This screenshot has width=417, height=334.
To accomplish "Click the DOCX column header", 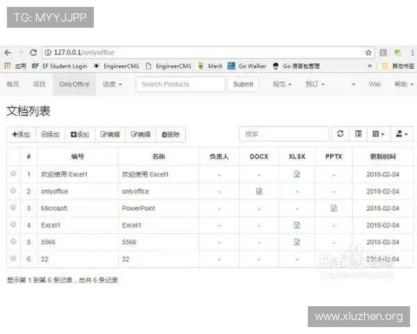I will (259, 157).
